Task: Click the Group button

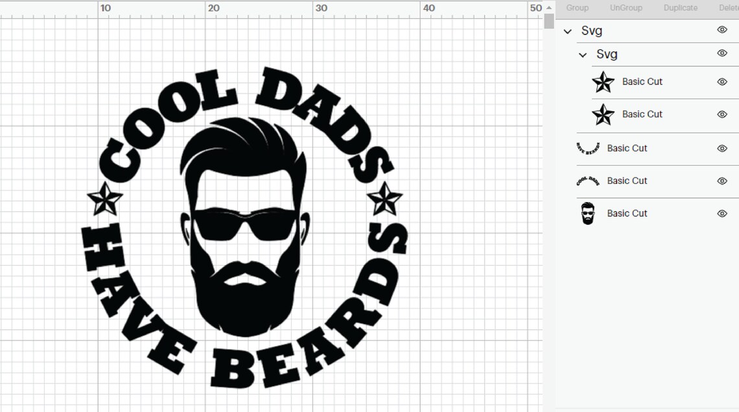Action: pyautogui.click(x=576, y=7)
